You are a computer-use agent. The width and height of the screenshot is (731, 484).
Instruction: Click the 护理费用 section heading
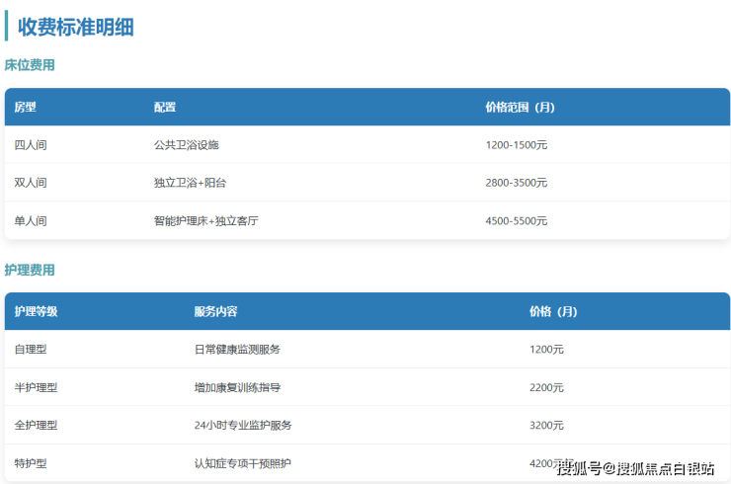30,270
